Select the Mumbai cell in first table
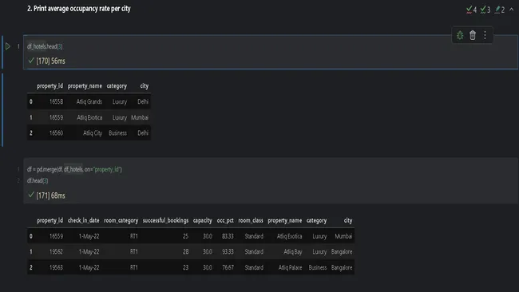The width and height of the screenshot is (519, 292). point(140,117)
